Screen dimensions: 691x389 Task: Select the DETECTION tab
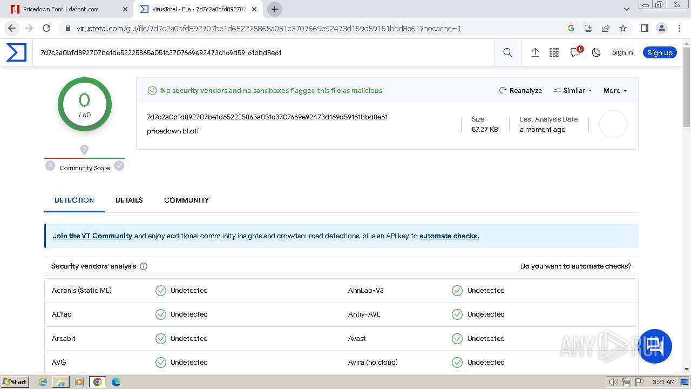[x=74, y=200]
